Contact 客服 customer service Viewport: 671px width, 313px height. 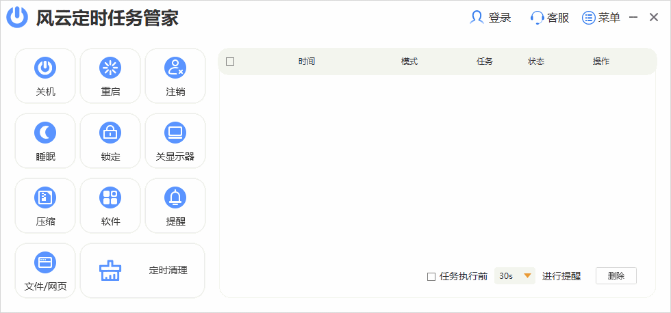[550, 18]
